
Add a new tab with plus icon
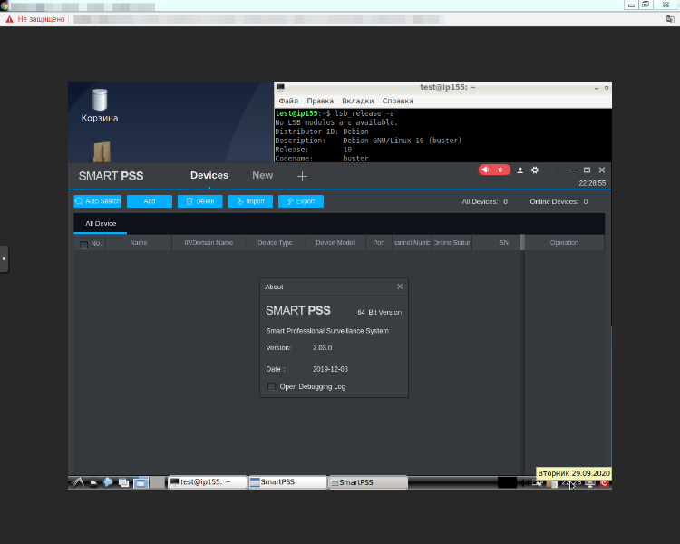[302, 176]
